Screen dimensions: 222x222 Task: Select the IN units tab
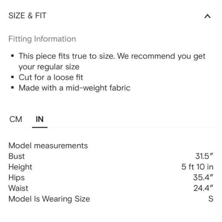point(40,119)
